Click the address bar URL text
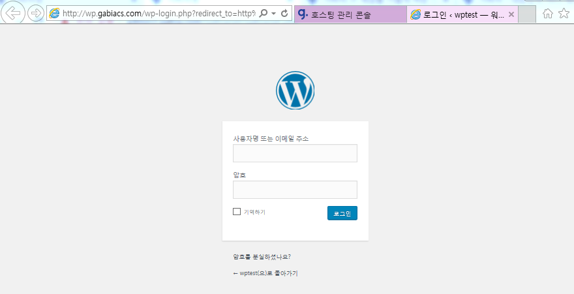Viewport: 574px width, 294px height. coord(159,14)
